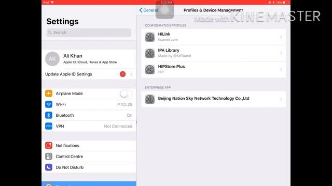Screen dimensions: 332x186
Task: Select the HIPStore Plus profile gear icon
Action: pos(150,69)
